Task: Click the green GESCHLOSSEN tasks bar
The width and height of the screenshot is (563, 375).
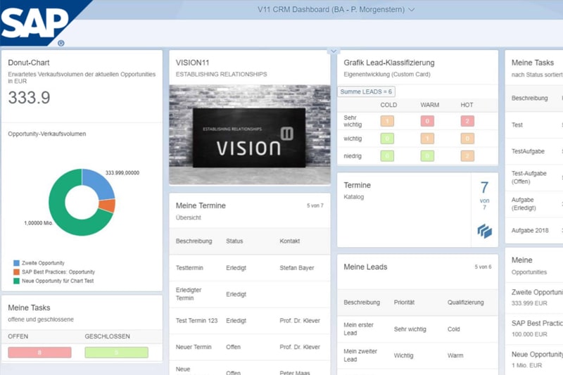Action: click(116, 352)
